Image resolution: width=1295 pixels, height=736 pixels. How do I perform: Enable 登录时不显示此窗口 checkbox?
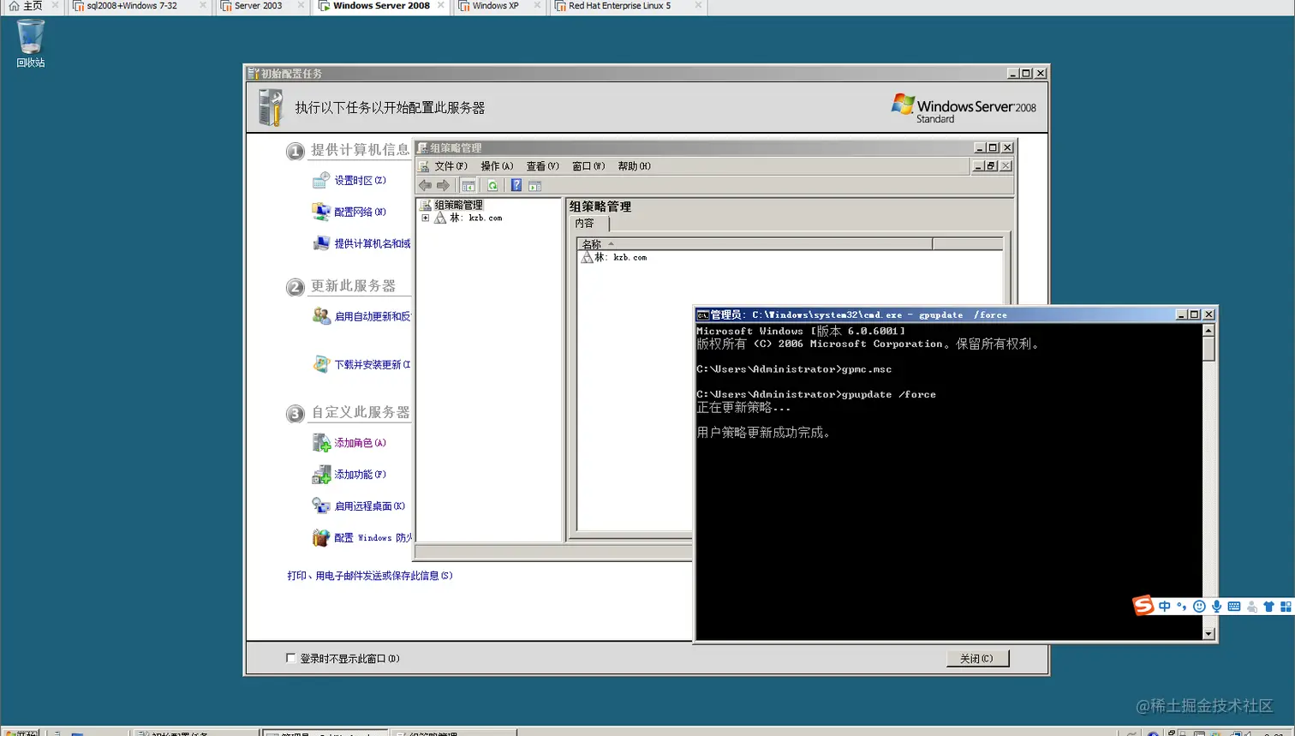click(290, 658)
